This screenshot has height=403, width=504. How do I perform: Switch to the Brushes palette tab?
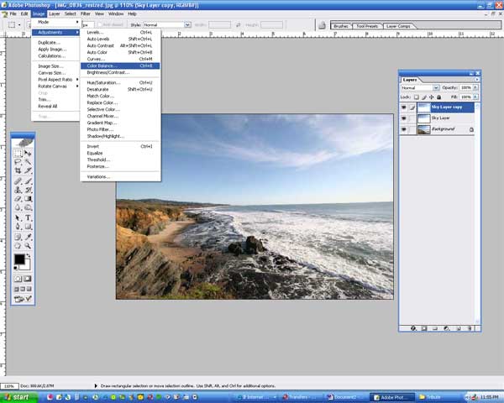[341, 26]
